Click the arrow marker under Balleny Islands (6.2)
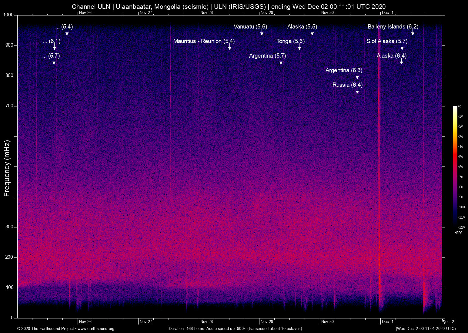 tap(413, 33)
